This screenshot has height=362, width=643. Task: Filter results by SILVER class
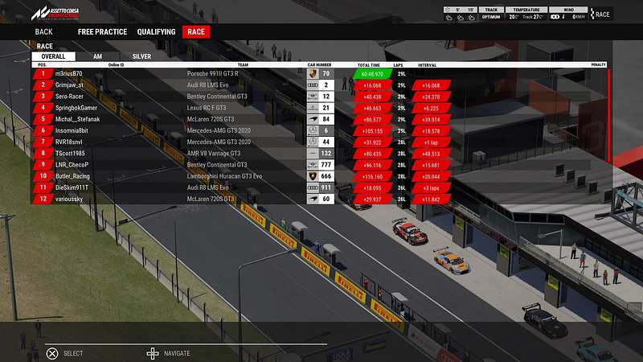click(141, 56)
